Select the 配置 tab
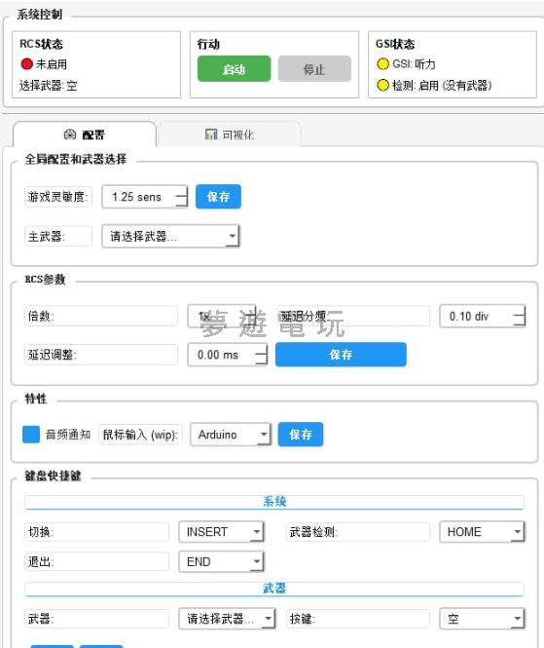 (x=85, y=134)
